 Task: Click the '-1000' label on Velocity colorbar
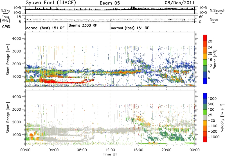click(214, 137)
